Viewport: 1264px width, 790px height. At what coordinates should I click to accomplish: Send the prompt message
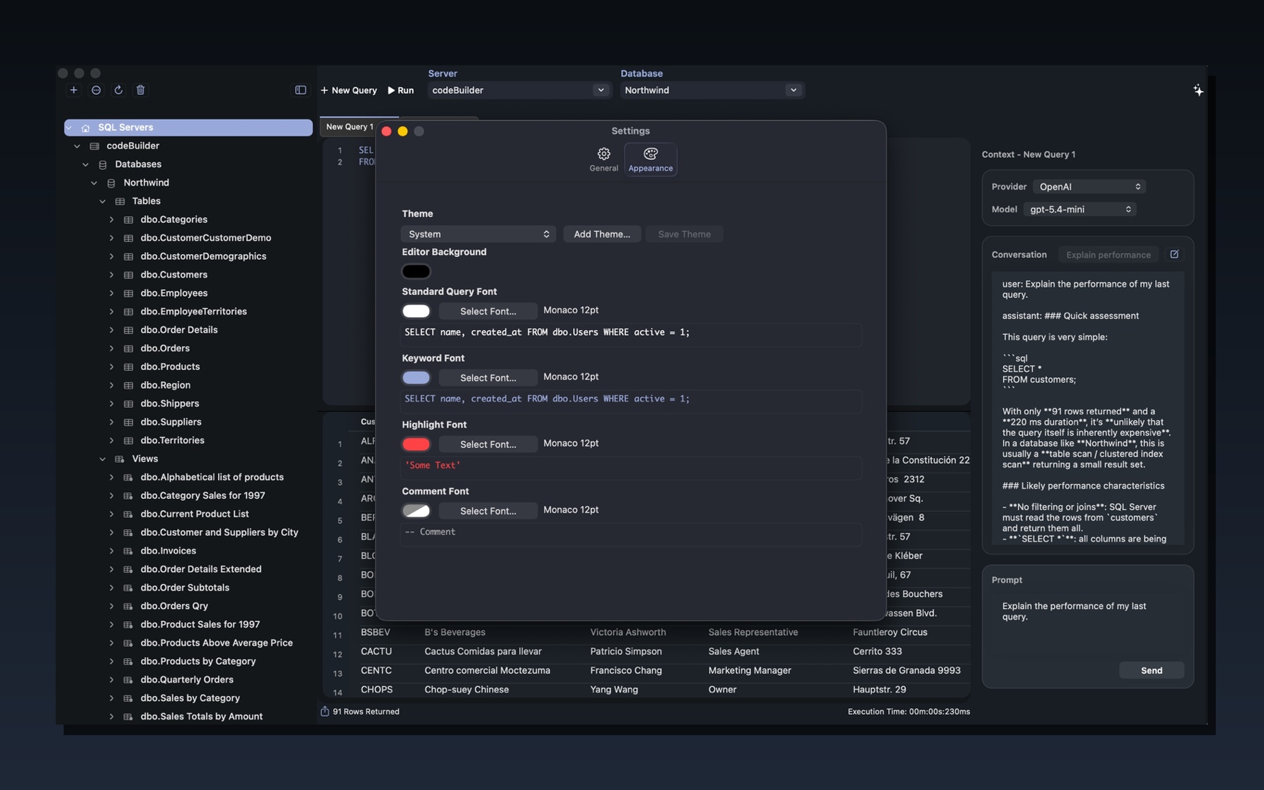click(x=1151, y=670)
